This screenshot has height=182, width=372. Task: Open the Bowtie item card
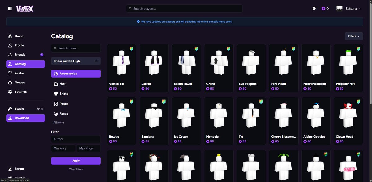122,121
